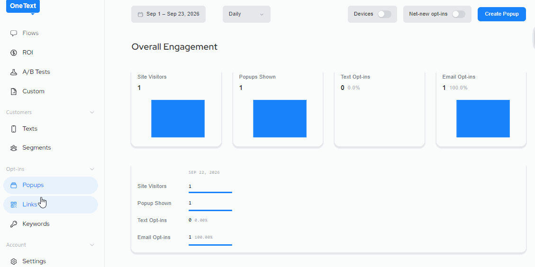
Task: Toggle the Devices switch
Action: (384, 14)
